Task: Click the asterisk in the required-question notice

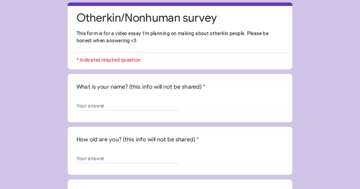Action: pyautogui.click(x=77, y=60)
